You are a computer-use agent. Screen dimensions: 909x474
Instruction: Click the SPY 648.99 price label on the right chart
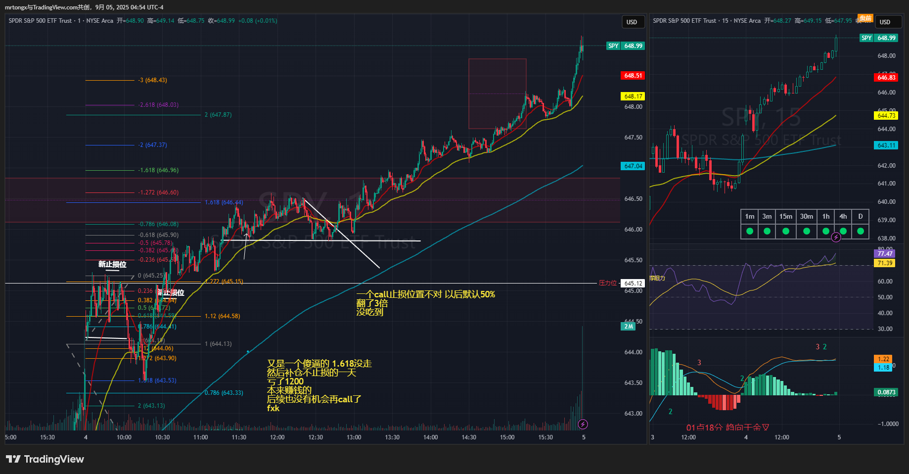pyautogui.click(x=878, y=38)
